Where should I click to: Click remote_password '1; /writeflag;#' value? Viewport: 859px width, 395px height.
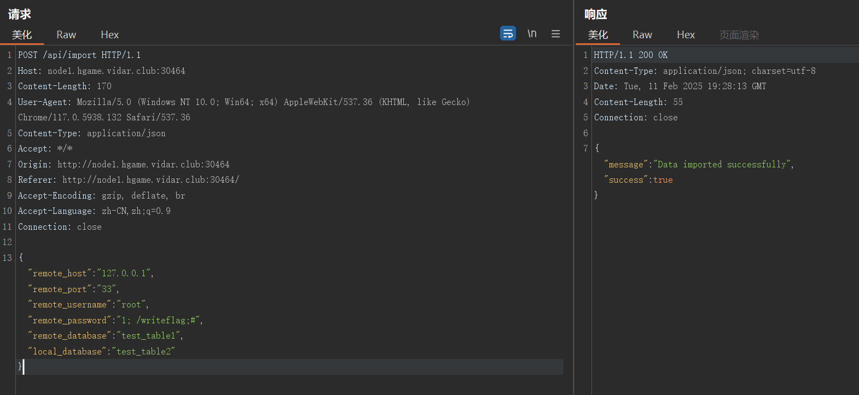pos(158,320)
